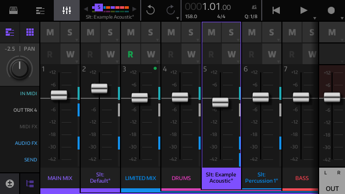Expand record options dropdown arrow
Screen dimensions: 345x194
click(342, 18)
